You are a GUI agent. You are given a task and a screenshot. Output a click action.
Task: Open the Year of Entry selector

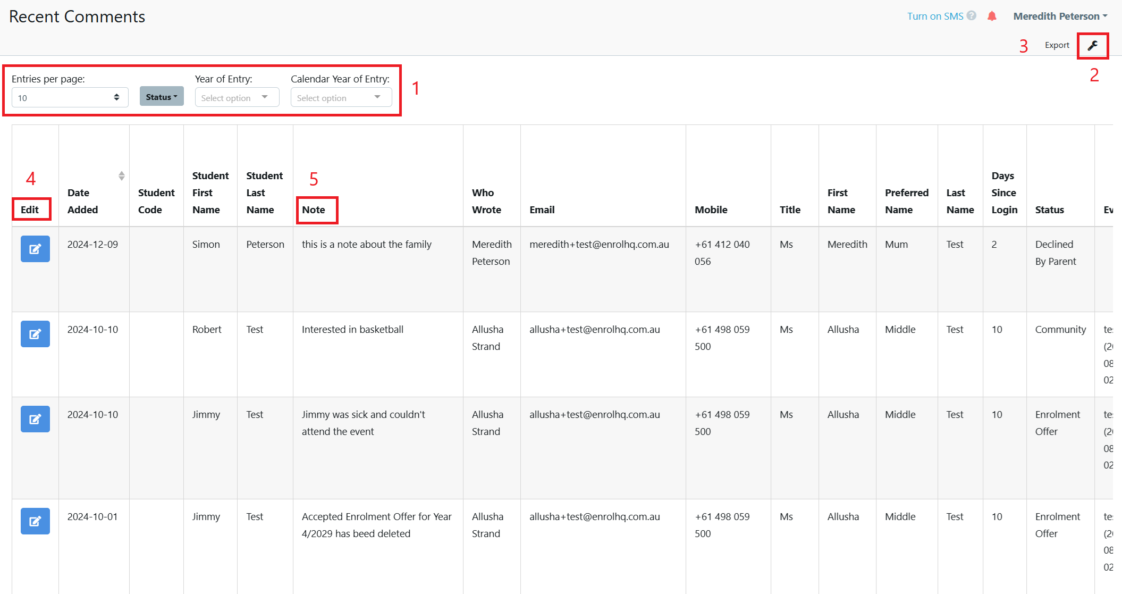[237, 97]
